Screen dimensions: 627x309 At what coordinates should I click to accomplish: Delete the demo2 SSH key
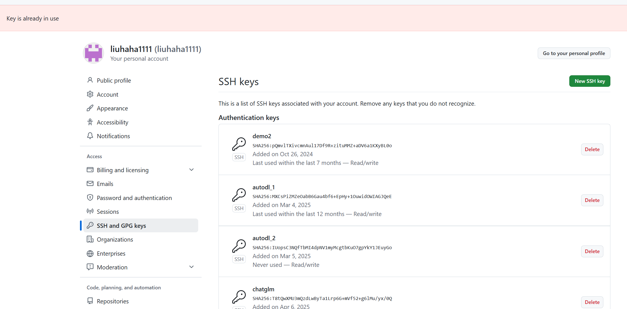592,149
